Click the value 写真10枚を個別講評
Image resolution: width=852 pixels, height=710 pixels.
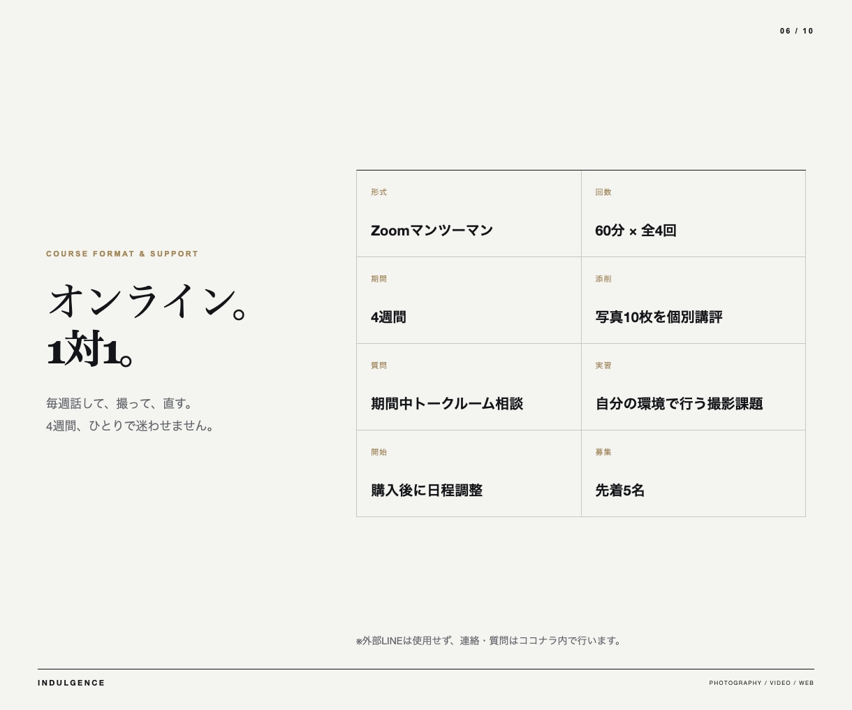click(x=659, y=317)
